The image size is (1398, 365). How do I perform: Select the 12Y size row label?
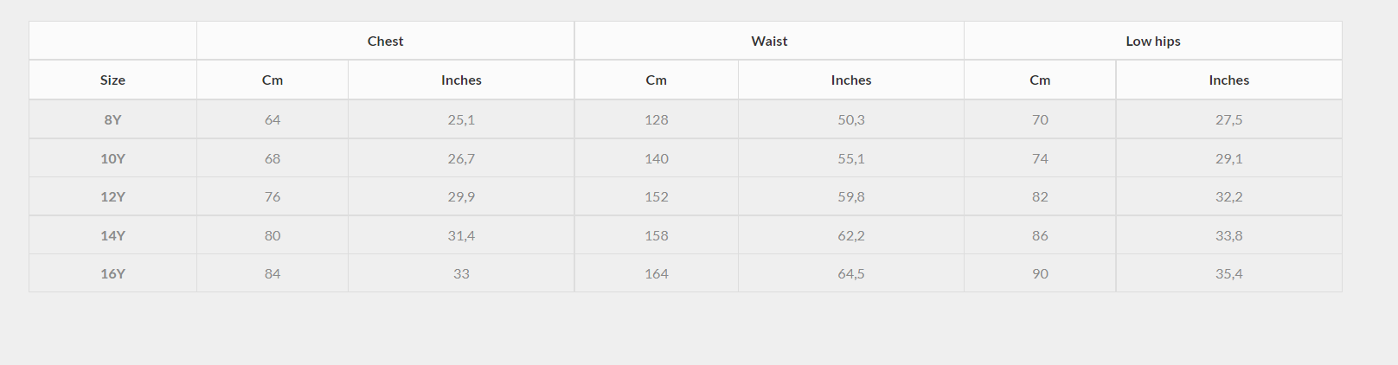pyautogui.click(x=112, y=196)
